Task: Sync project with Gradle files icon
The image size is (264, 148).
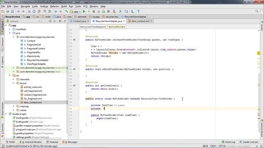Action: [x=120, y=12]
